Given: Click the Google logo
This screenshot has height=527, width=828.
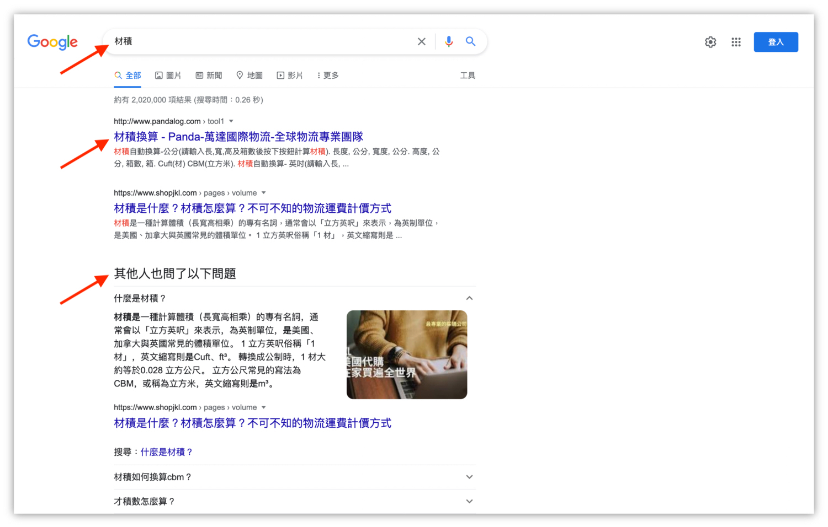Looking at the screenshot, I should [x=52, y=42].
